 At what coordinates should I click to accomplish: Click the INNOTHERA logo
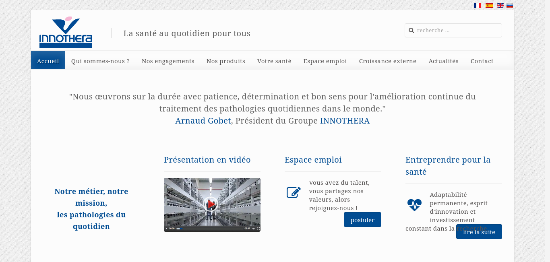coord(66,32)
